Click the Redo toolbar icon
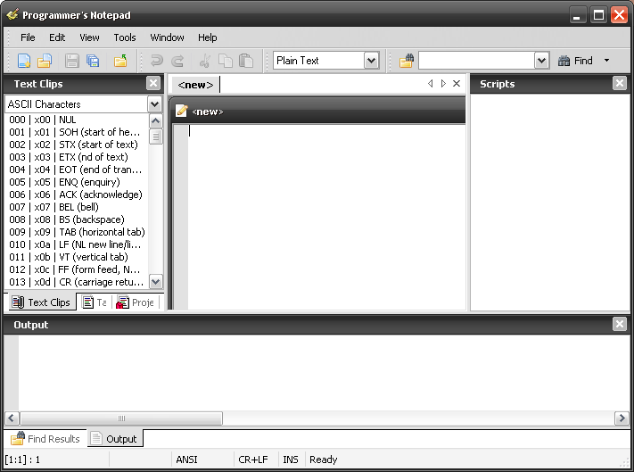Viewport: 634px width, 472px height. [x=177, y=61]
